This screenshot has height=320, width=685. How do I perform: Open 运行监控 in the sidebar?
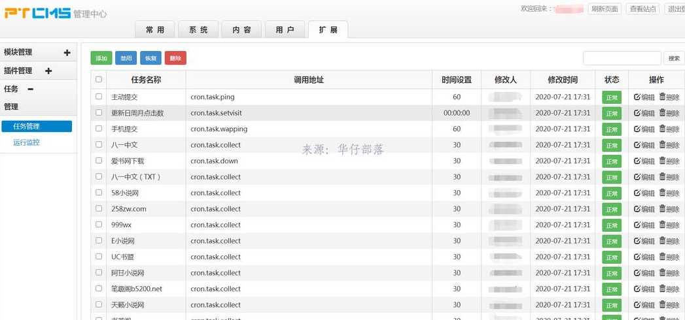(26, 142)
